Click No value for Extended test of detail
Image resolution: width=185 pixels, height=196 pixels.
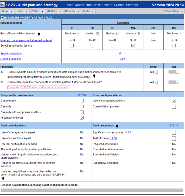point(174,155)
